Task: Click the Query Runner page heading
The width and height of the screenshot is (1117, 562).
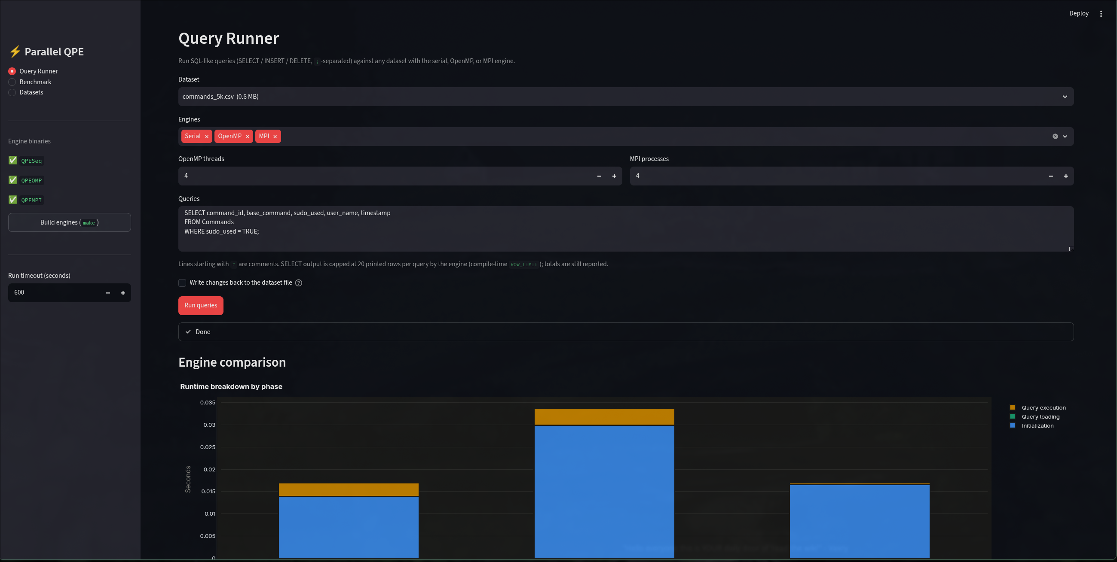Action: [229, 39]
